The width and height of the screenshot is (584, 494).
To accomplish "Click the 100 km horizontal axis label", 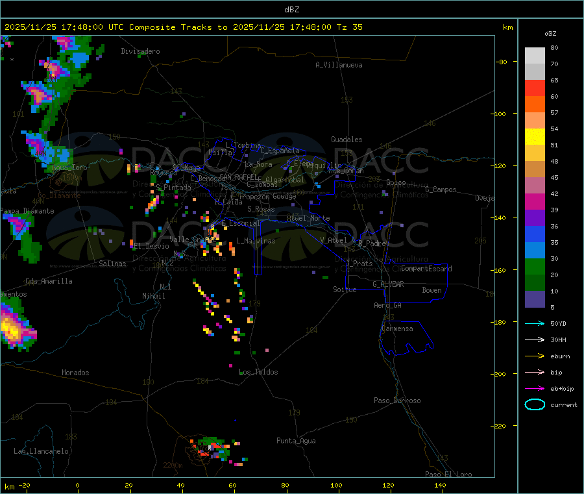I will click(x=336, y=485).
